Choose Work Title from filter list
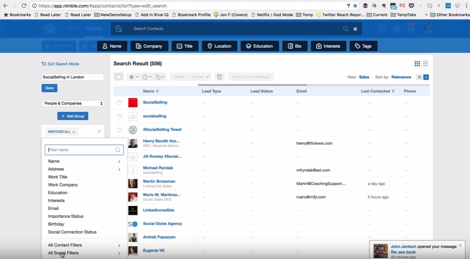Screen dimensions: 470x259 pos(58,177)
